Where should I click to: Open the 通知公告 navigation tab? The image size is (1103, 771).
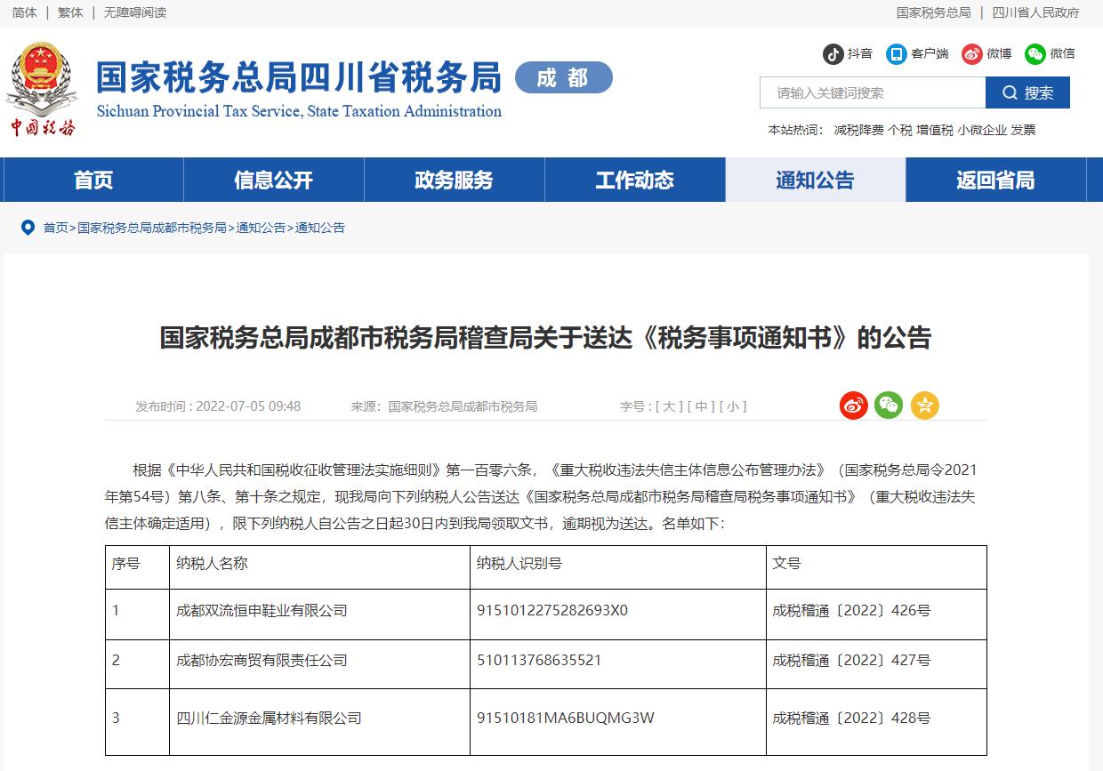pyautogui.click(x=816, y=180)
